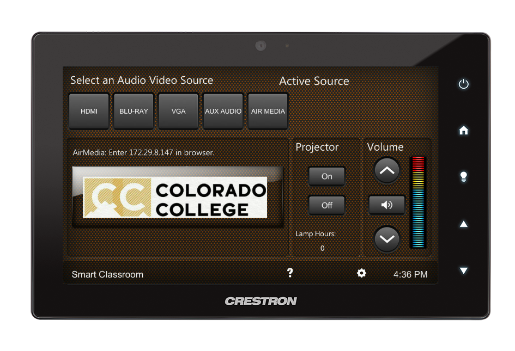
Task: Select HDMI source
Action: click(89, 111)
